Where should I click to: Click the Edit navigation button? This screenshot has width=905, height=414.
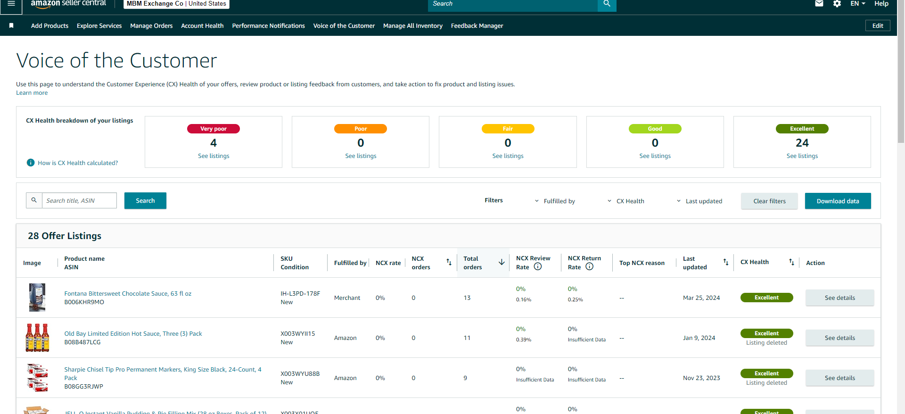click(878, 25)
